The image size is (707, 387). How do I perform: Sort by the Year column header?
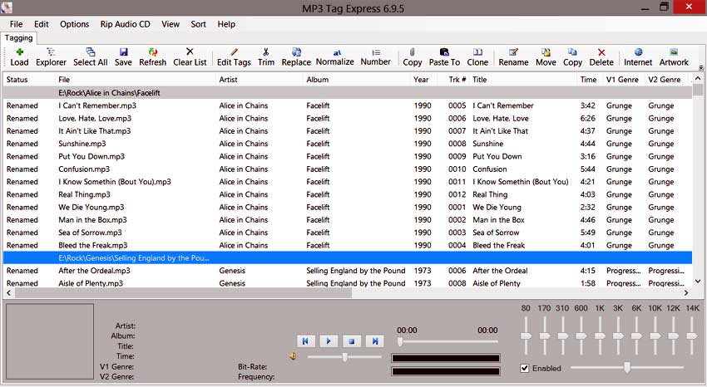(x=423, y=80)
